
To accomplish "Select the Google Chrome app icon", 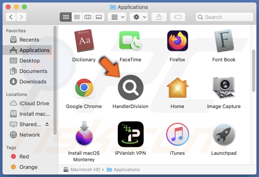I will (84, 88).
